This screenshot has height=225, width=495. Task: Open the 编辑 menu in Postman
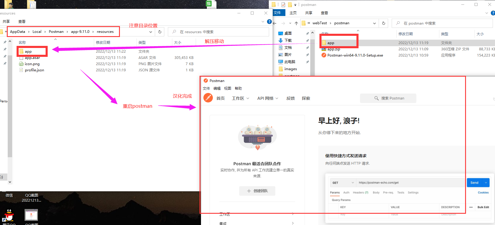(217, 89)
